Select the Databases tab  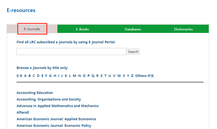(x=133, y=29)
